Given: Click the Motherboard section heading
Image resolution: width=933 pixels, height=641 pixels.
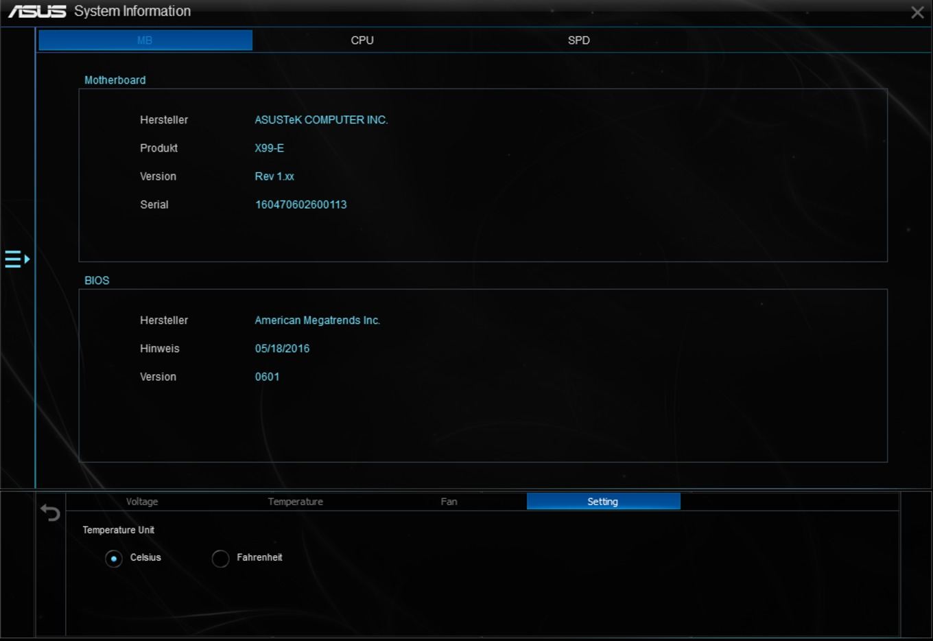Looking at the screenshot, I should [x=115, y=80].
